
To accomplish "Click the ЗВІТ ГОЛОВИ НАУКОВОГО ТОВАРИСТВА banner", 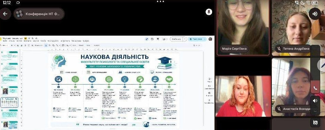I will click(115, 66).
